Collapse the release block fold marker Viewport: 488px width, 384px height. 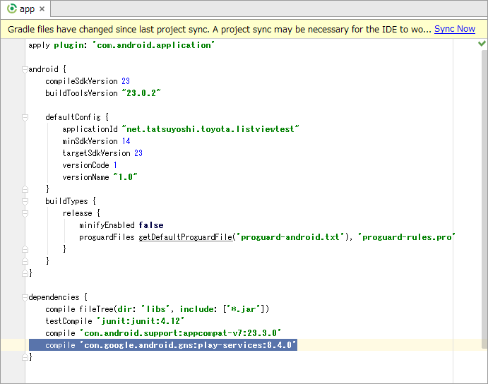click(25, 213)
